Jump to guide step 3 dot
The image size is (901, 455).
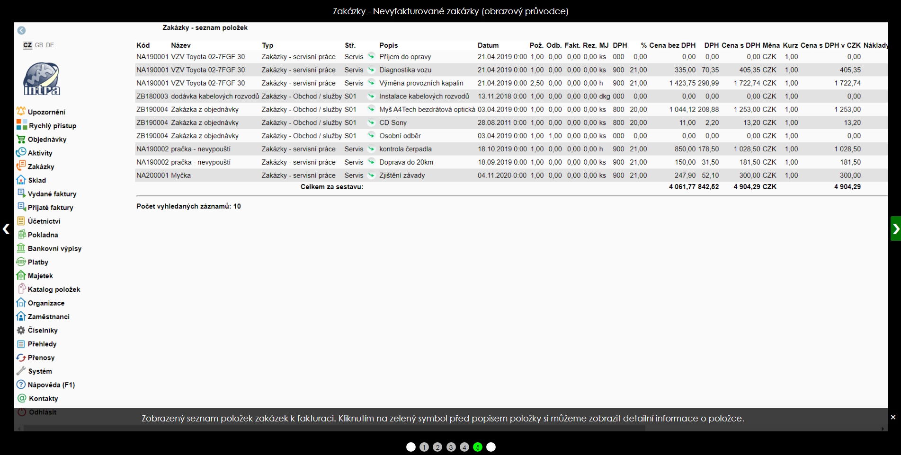(x=451, y=447)
